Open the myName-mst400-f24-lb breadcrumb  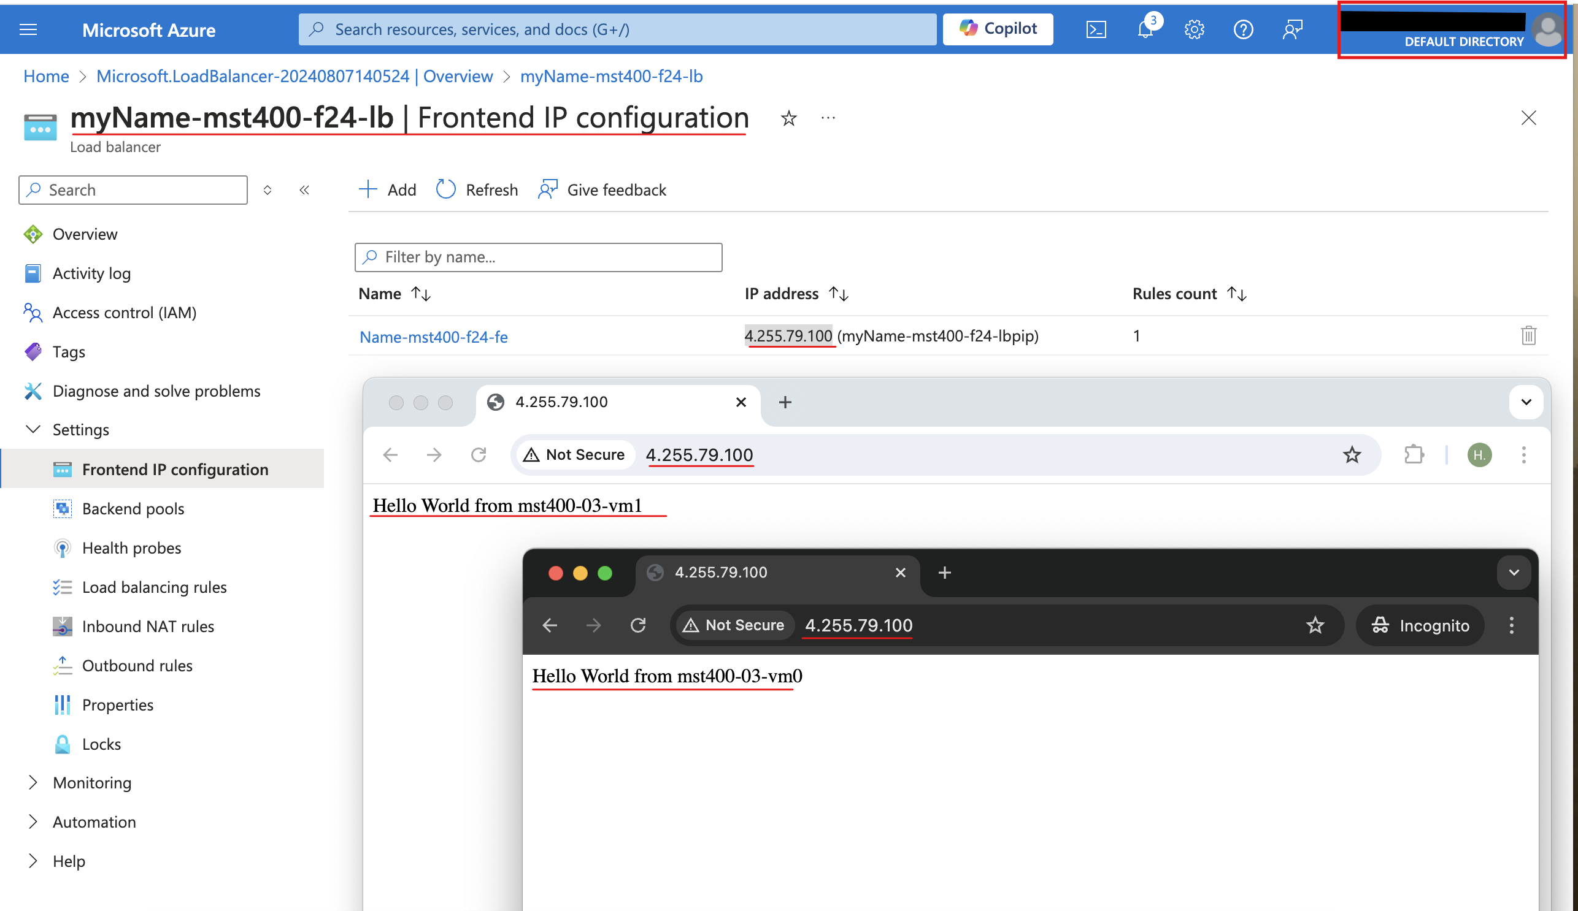(611, 77)
